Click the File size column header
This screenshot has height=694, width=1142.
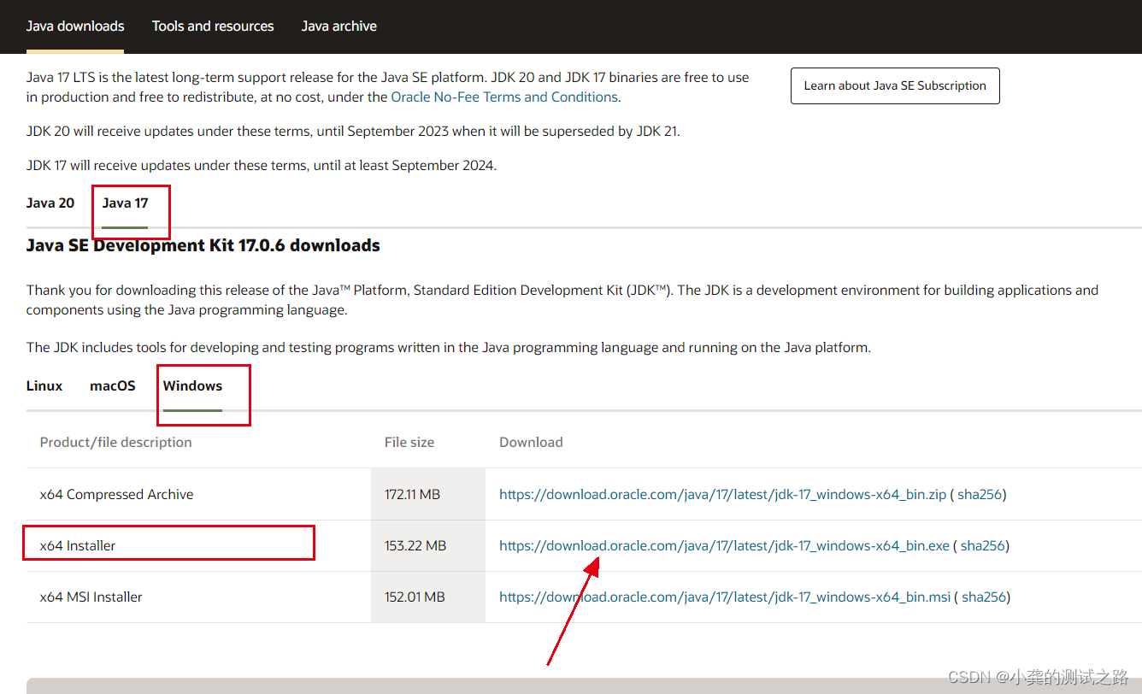pyautogui.click(x=409, y=442)
